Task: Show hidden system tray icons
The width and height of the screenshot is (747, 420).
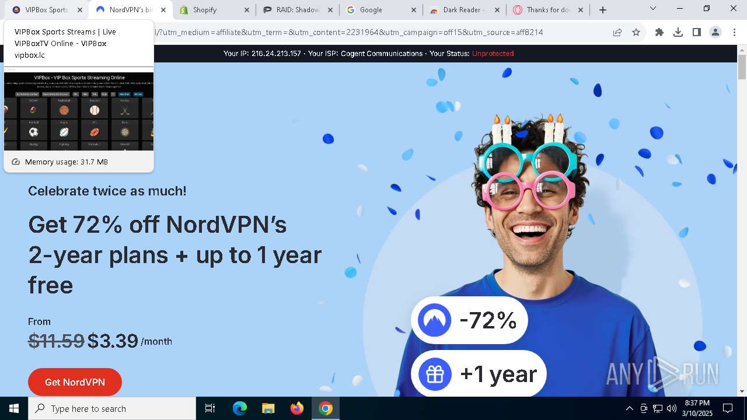Action: [629, 408]
